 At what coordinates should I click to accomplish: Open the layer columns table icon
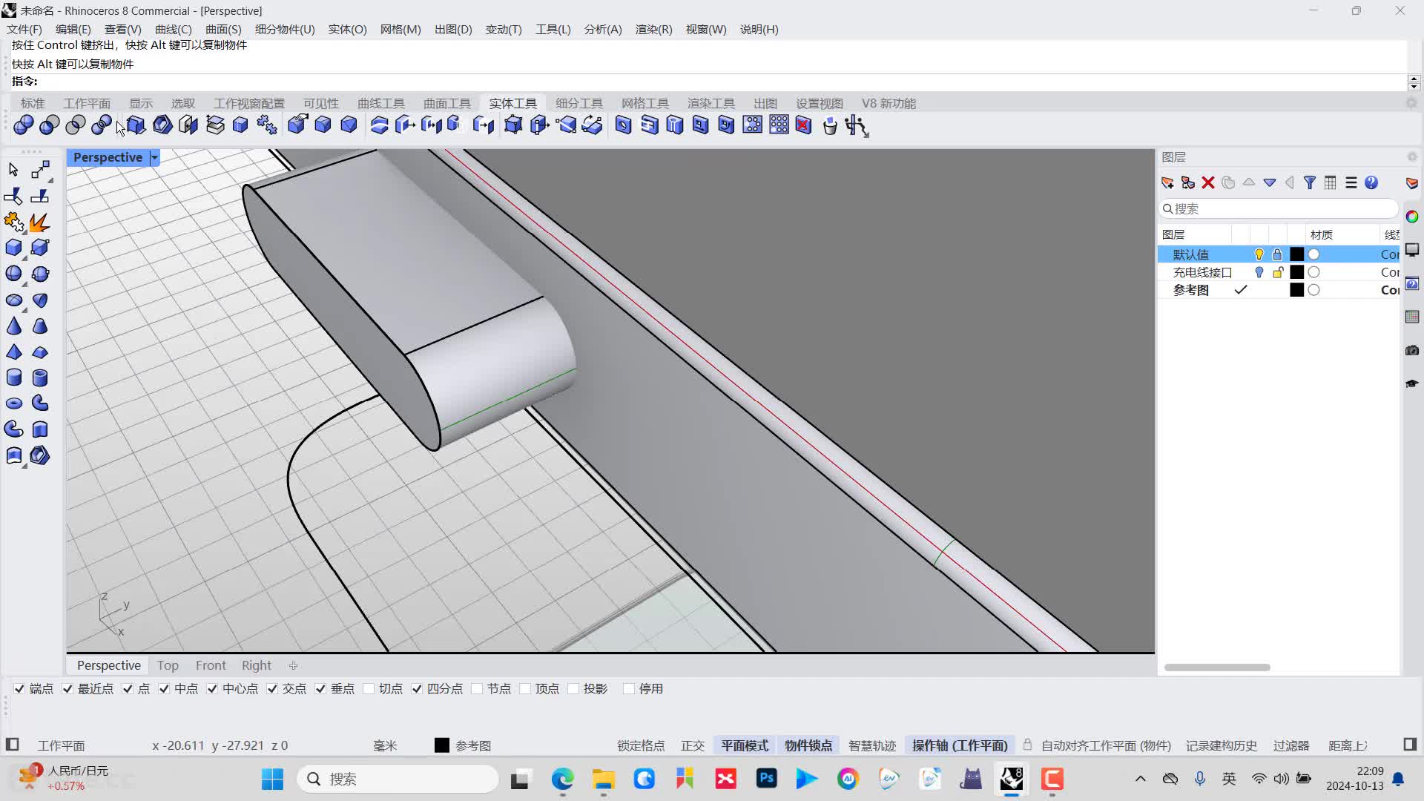tap(1331, 182)
